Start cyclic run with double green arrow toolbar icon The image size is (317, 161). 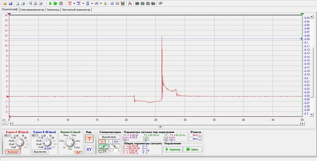[x=55, y=3]
